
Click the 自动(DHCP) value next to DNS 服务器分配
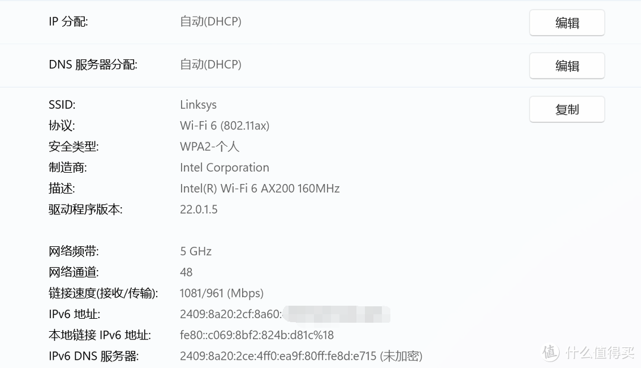coord(211,65)
